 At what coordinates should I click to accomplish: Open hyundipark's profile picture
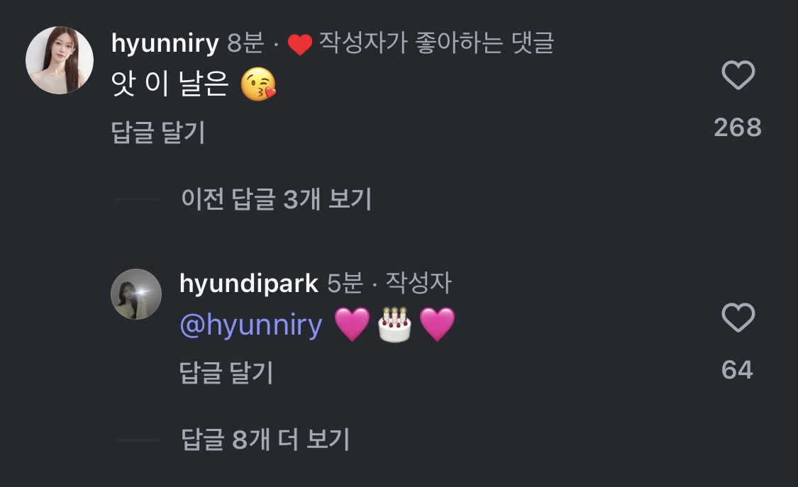(x=136, y=294)
